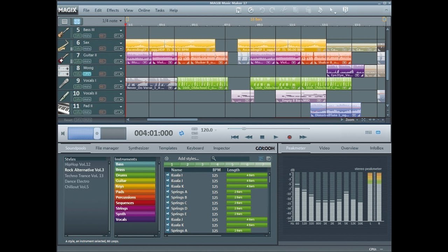448x252 pixels.
Task: Toggle Solo on Vocals I track
Action: pyautogui.click(x=78, y=86)
